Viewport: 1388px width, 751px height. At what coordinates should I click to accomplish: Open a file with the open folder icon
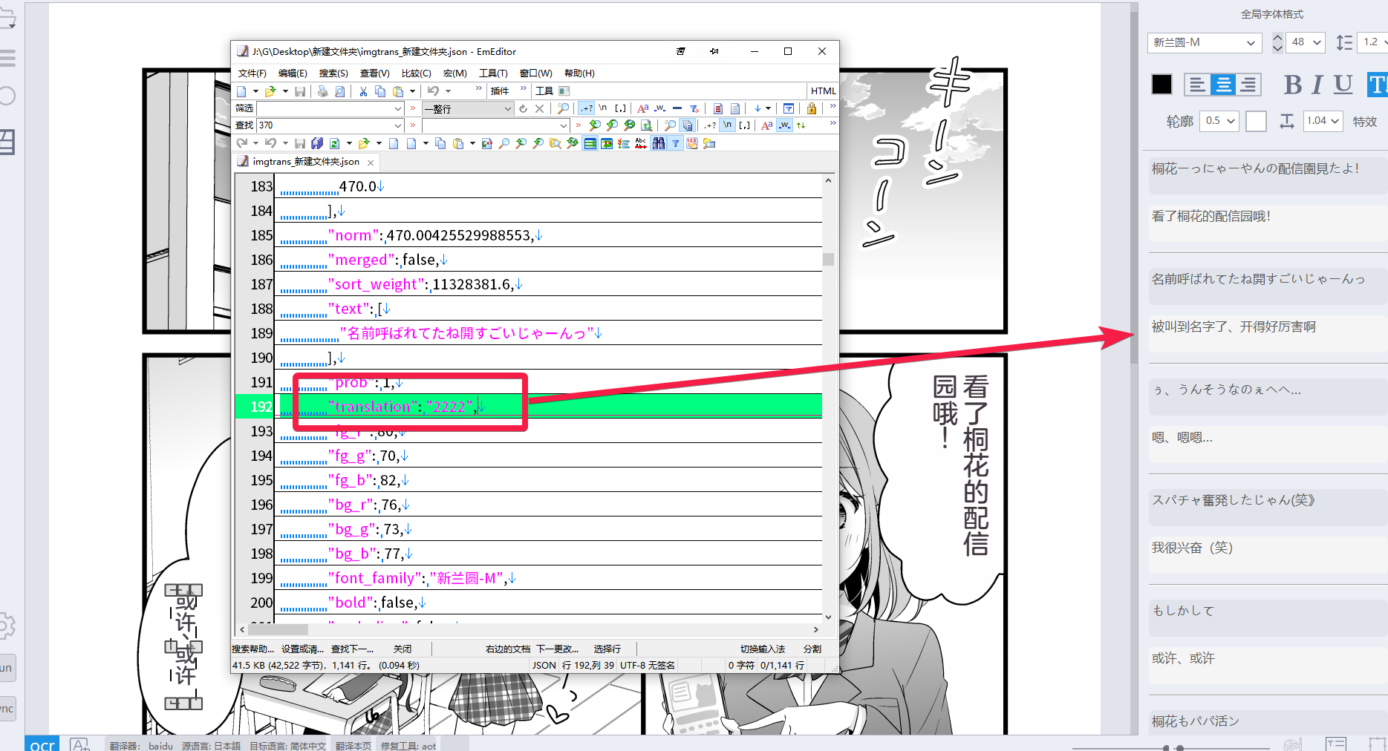tap(270, 91)
